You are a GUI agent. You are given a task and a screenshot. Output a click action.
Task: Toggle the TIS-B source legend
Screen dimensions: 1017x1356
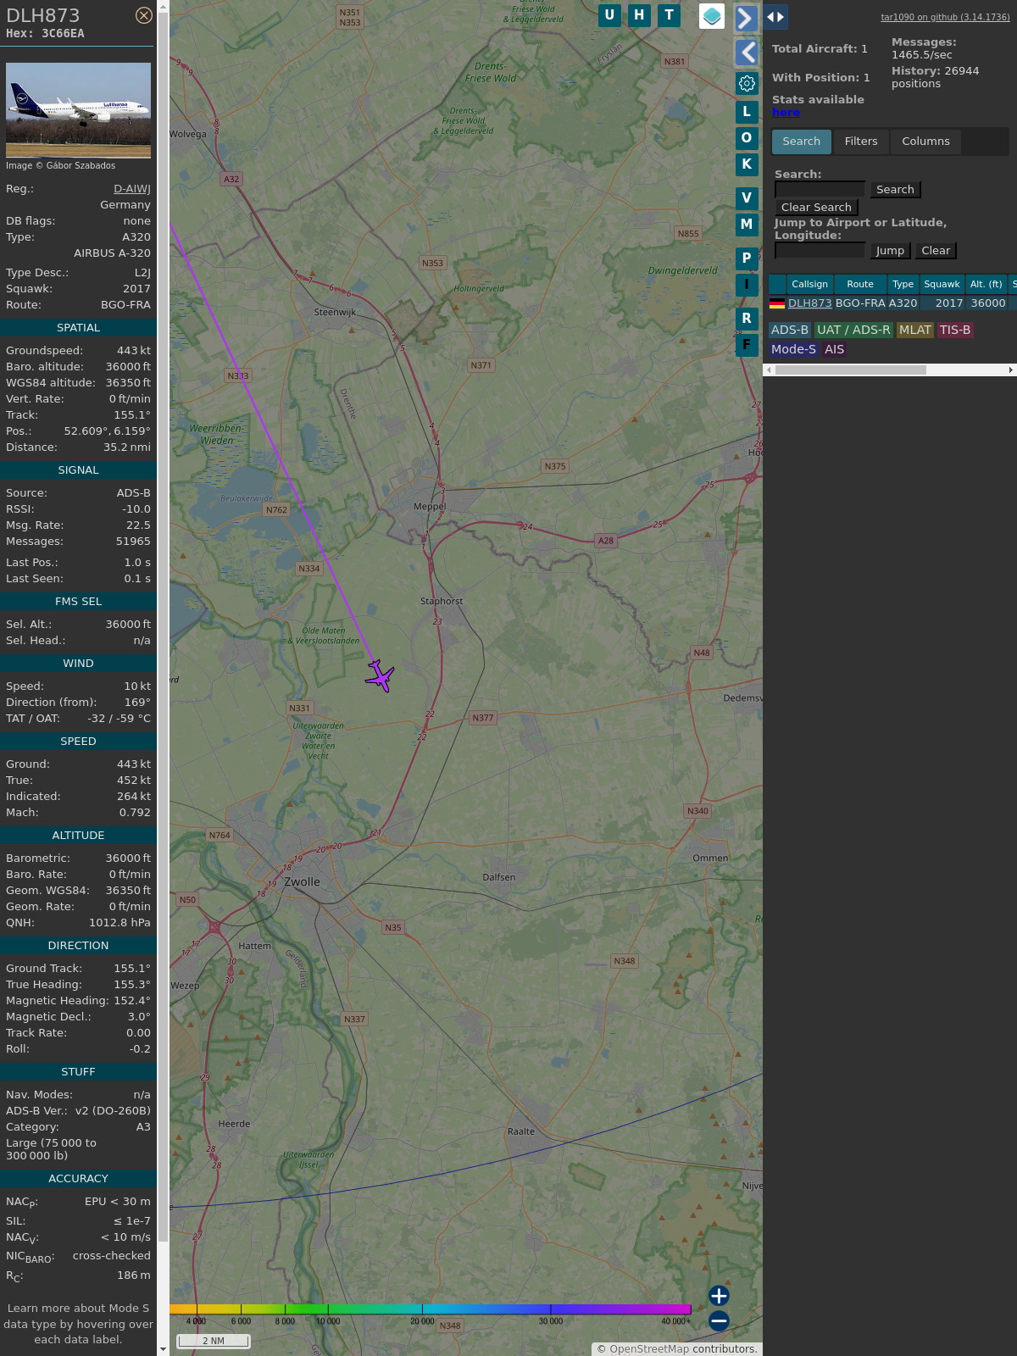coord(955,331)
